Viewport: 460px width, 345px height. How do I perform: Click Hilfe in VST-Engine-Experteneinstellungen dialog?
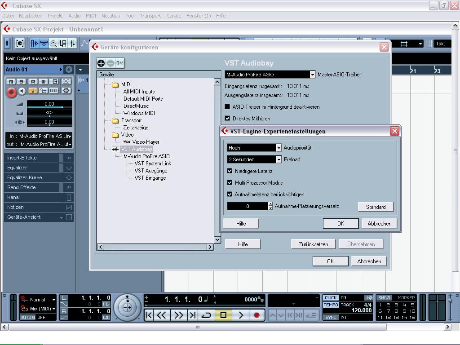(241, 224)
